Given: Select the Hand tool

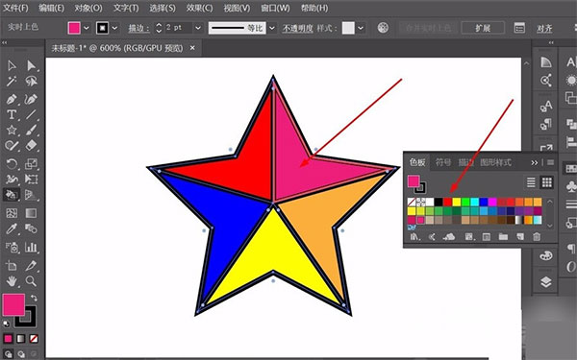Looking at the screenshot, I should [12, 281].
